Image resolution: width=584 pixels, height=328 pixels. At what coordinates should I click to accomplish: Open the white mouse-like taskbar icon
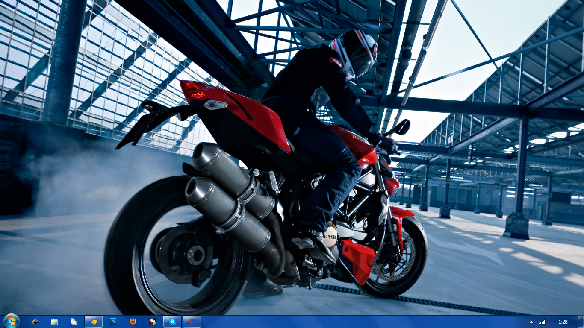pos(74,322)
